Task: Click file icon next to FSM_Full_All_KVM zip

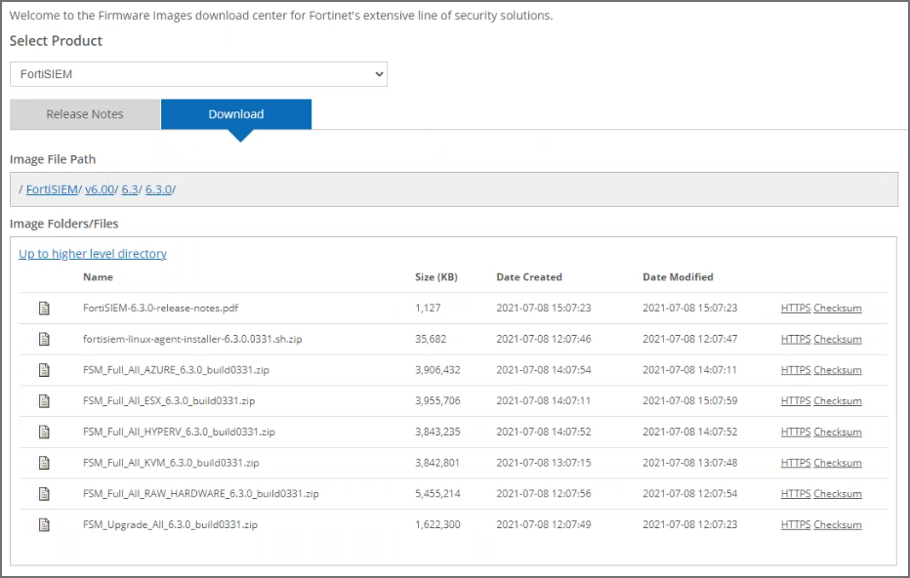Action: pos(44,463)
